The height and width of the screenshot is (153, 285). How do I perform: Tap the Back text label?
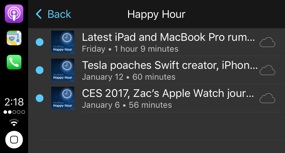click(x=59, y=14)
